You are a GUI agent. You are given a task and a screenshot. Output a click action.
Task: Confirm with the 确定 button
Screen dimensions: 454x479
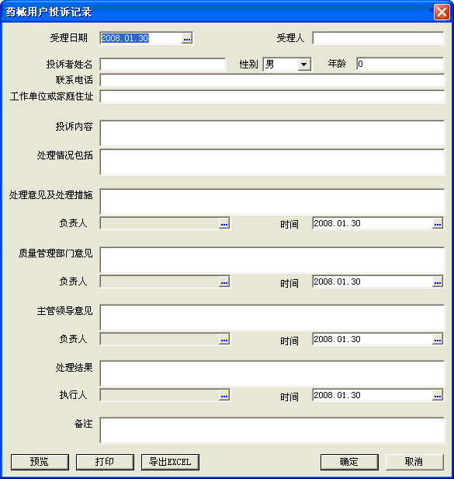coord(349,462)
